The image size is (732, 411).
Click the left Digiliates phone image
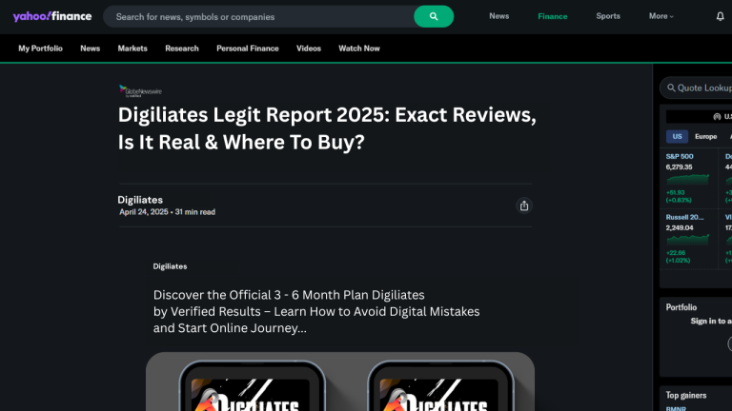[252, 385]
